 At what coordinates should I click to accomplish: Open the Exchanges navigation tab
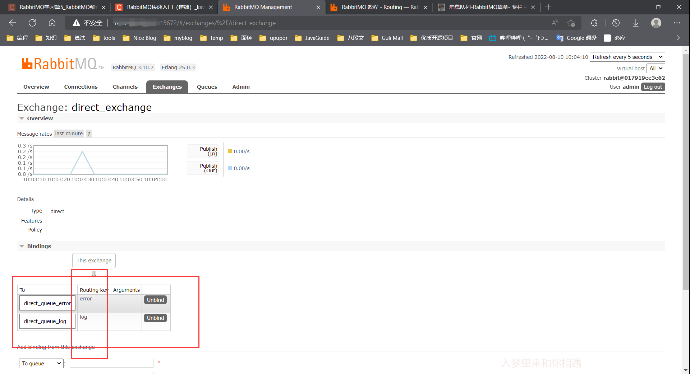[x=167, y=87]
